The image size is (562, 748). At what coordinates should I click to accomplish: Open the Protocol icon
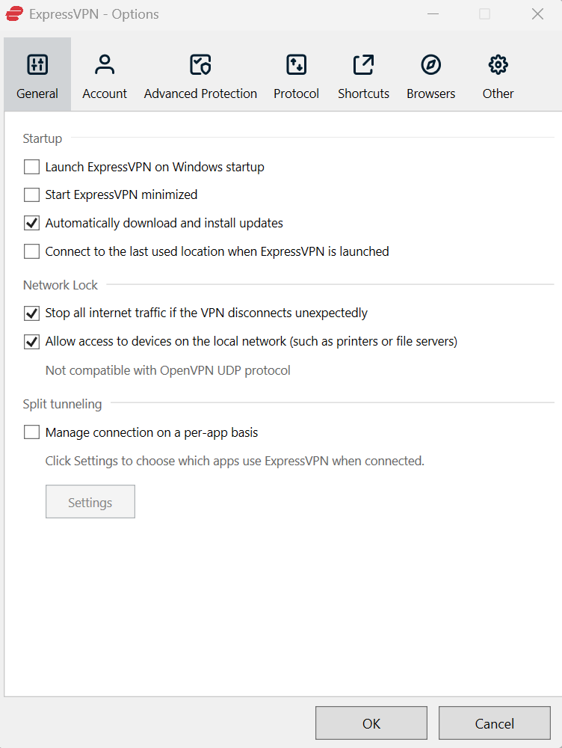point(296,65)
